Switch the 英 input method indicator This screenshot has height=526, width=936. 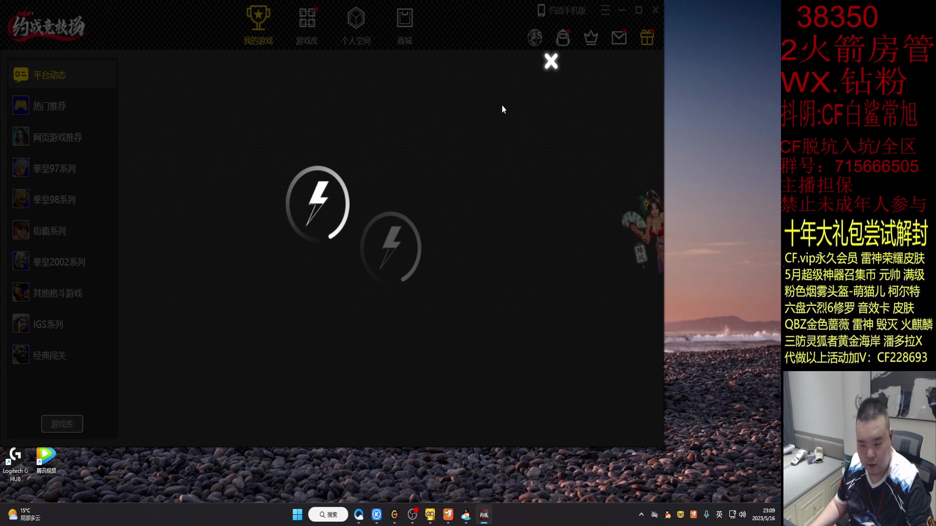719,514
